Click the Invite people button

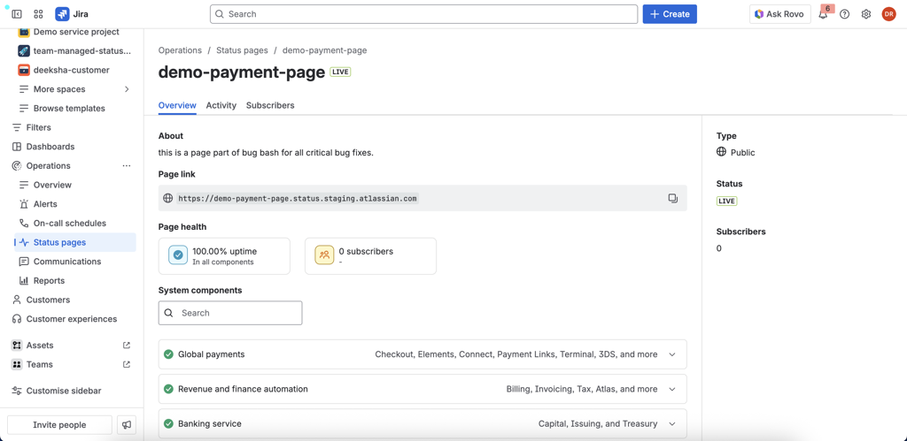59,425
